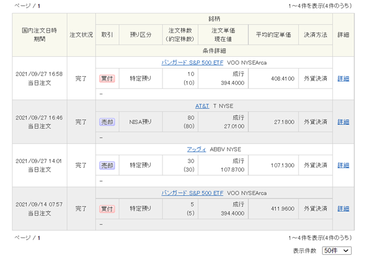Viewport: 370px width, 266px height.
Task: Select the date 2021/09/14 07:57
Action: click(x=39, y=204)
